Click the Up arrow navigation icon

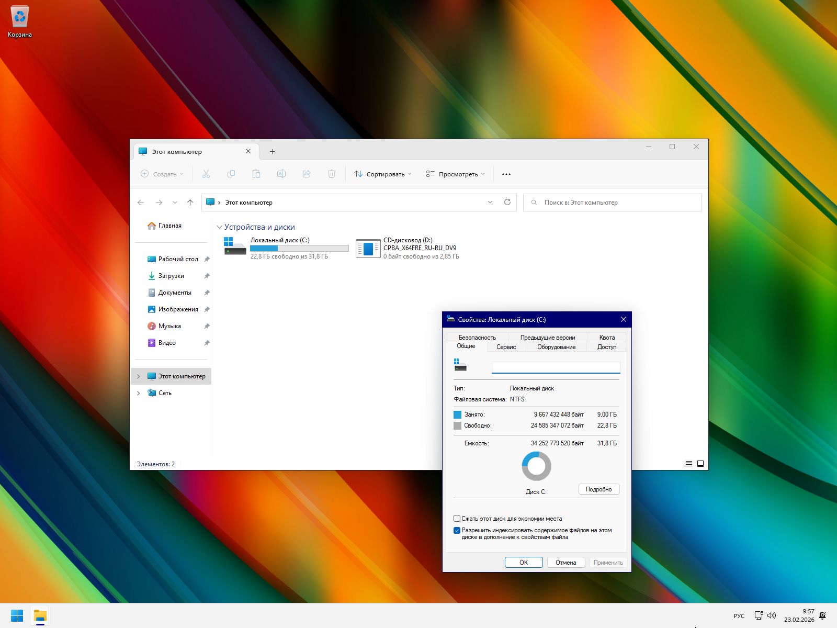(x=190, y=203)
